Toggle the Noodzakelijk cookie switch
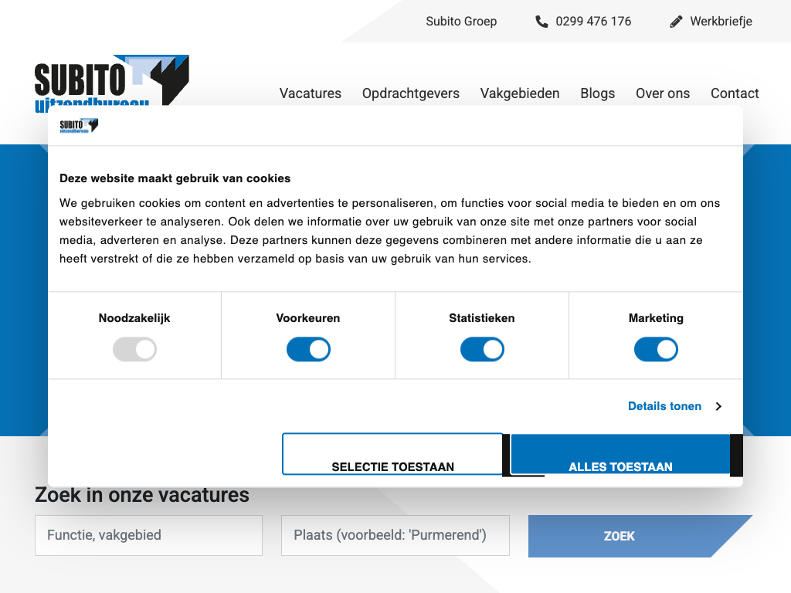 134,350
